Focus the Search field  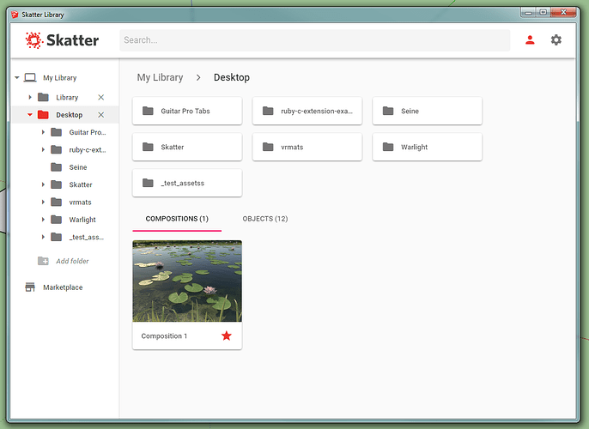[x=315, y=40]
